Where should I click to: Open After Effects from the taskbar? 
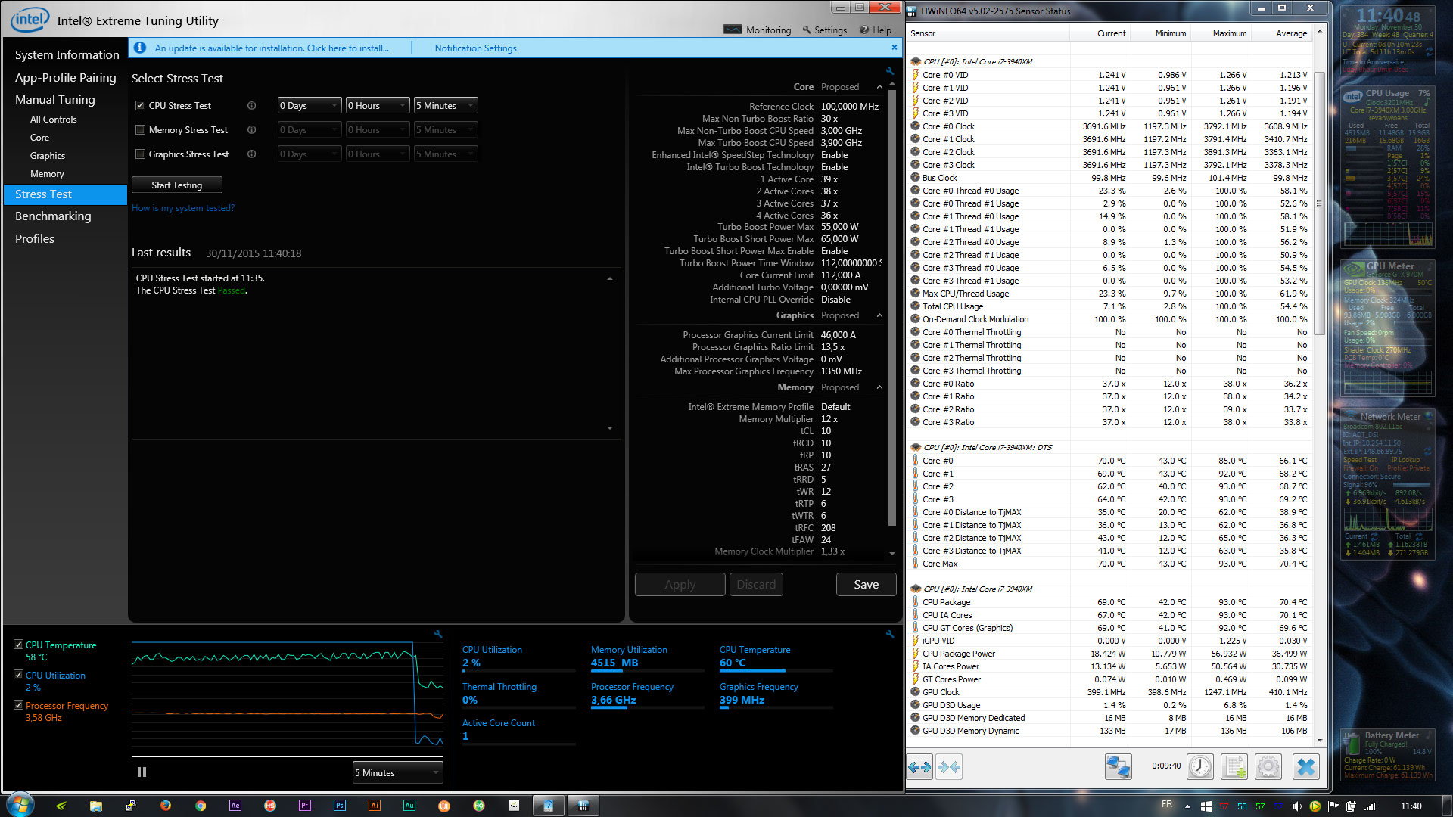[235, 806]
